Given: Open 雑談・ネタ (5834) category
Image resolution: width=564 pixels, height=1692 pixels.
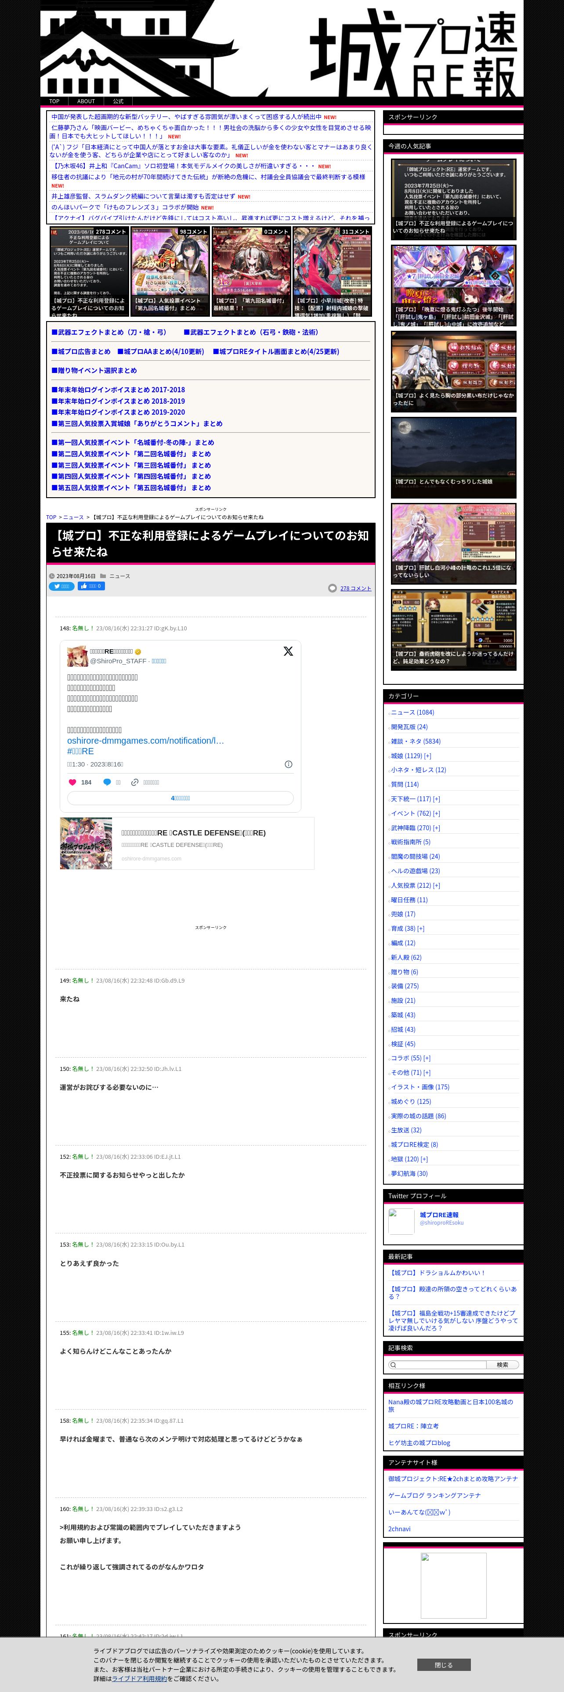Looking at the screenshot, I should click(x=416, y=741).
